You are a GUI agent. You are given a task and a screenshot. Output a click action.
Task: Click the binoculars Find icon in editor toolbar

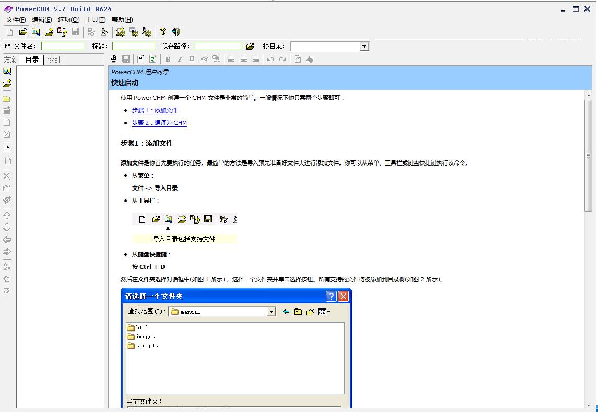tap(114, 59)
